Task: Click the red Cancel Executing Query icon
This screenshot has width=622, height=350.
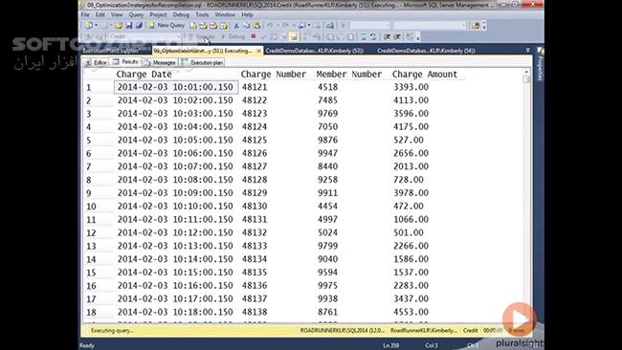Action: pyautogui.click(x=253, y=36)
